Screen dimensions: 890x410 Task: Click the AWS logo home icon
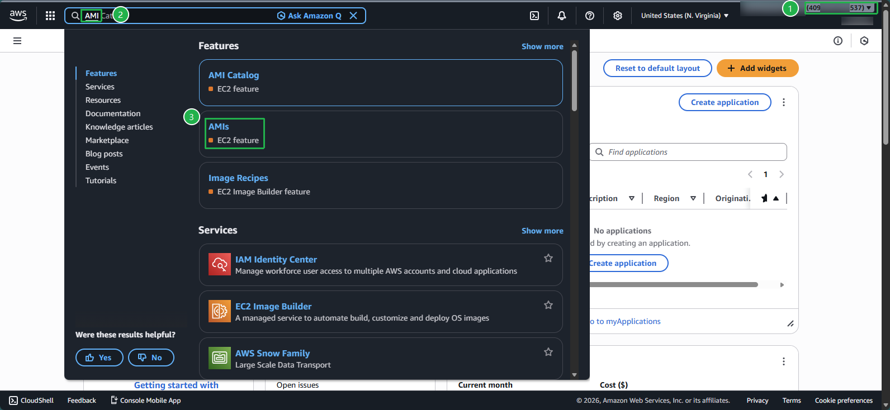click(x=18, y=16)
